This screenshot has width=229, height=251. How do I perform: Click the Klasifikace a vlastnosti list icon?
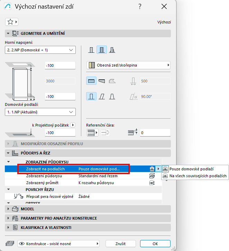15,228
